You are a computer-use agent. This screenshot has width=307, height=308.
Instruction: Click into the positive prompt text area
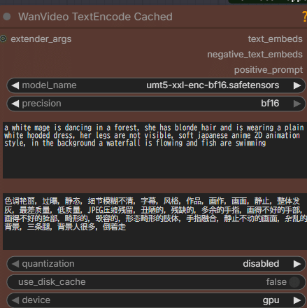coord(155,150)
